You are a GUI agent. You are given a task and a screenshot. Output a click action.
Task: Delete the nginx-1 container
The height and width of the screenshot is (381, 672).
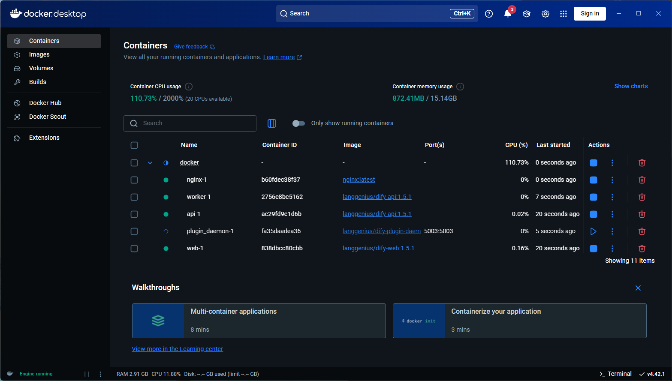pyautogui.click(x=642, y=180)
